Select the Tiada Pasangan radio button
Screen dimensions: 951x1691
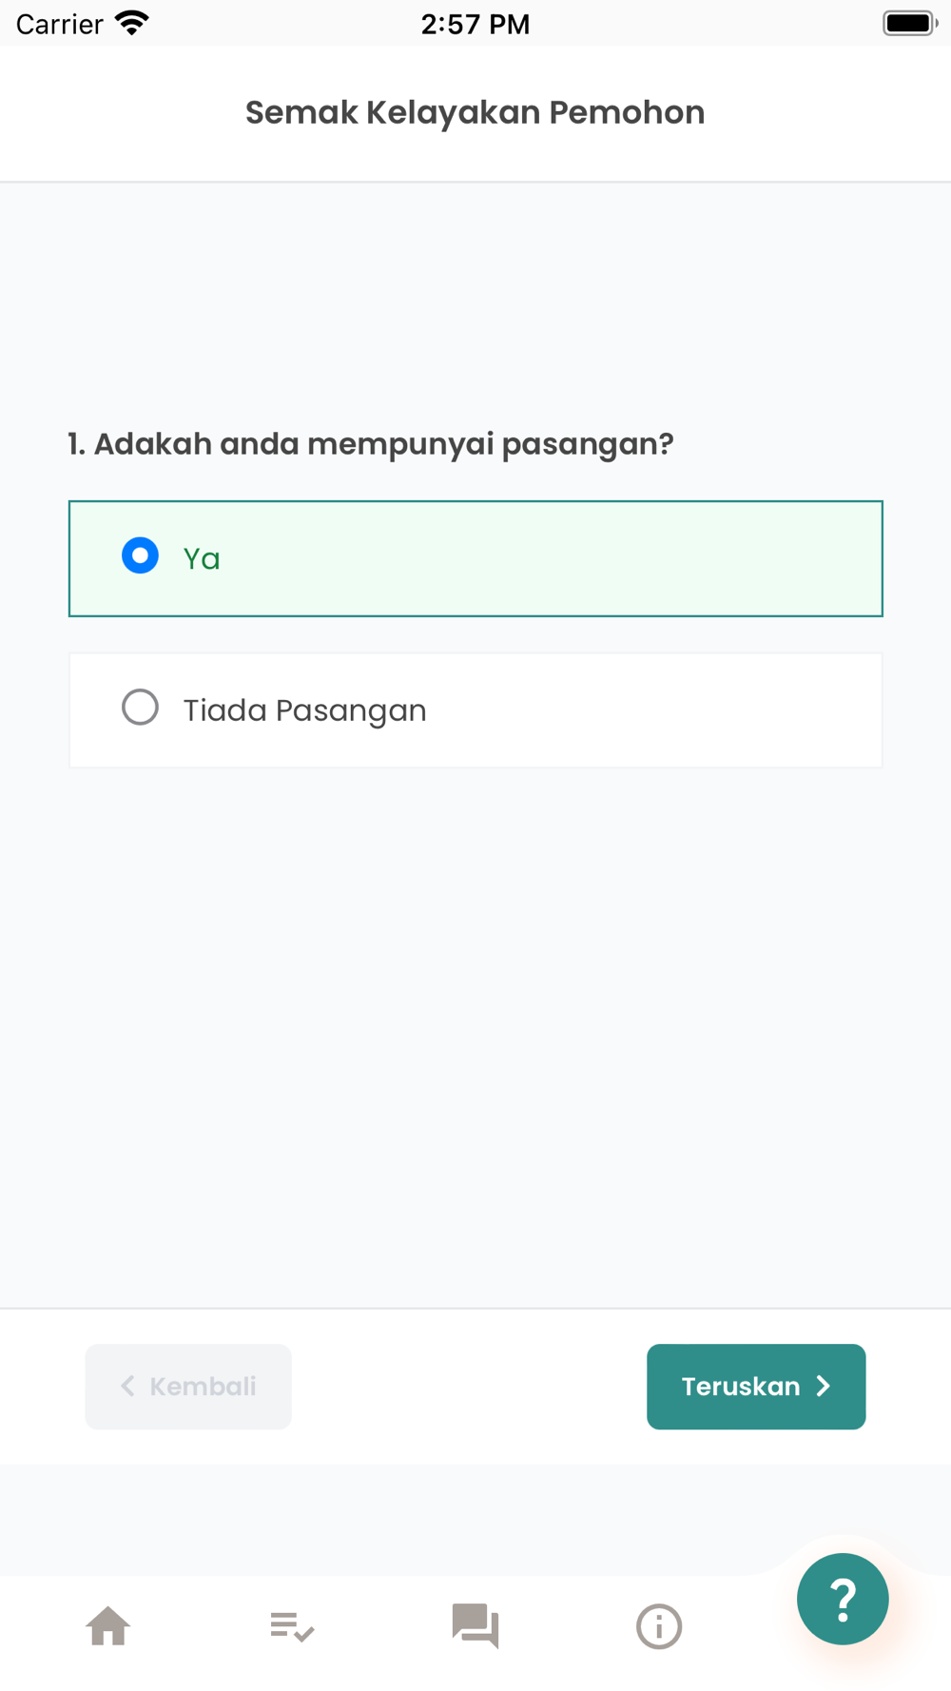pyautogui.click(x=140, y=707)
